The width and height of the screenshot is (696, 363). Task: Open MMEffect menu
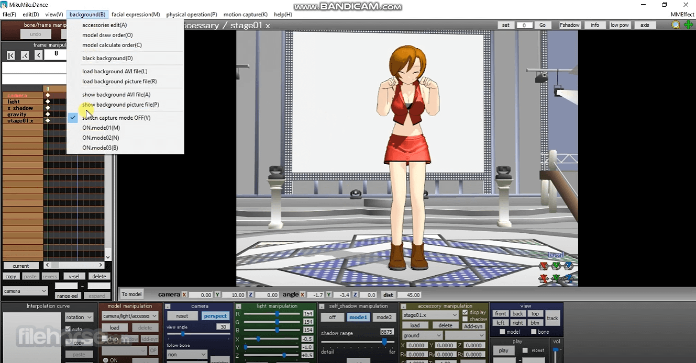pyautogui.click(x=682, y=15)
